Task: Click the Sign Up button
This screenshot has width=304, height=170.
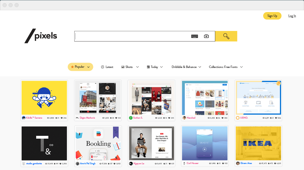Action: [272, 16]
